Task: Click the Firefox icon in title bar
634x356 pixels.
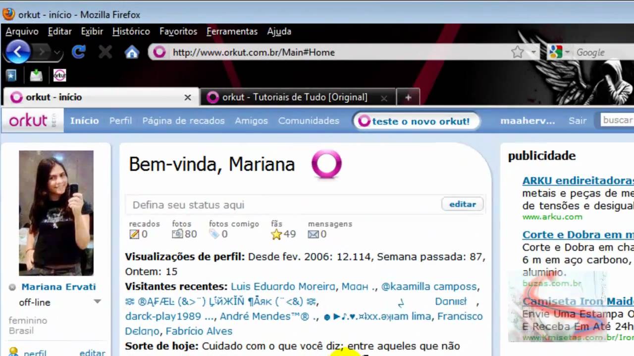Action: (x=8, y=14)
